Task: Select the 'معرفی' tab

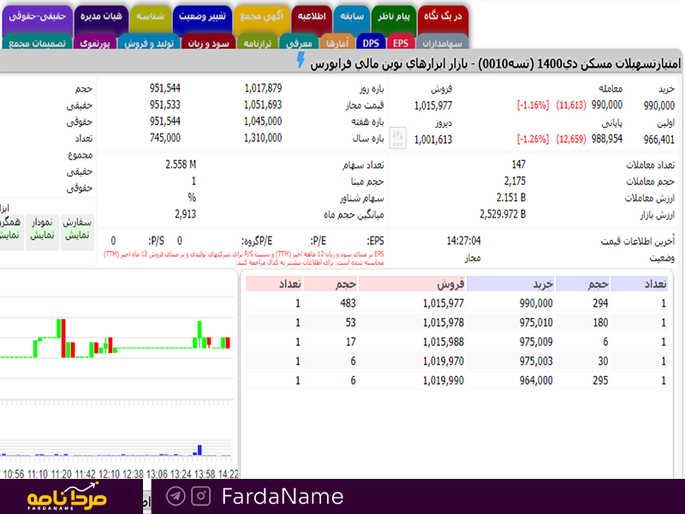Action: tap(299, 43)
